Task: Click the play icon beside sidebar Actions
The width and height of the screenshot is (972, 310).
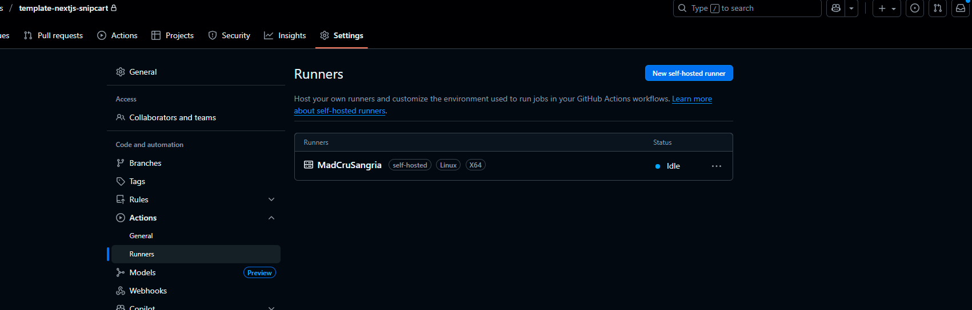Action: pos(121,218)
